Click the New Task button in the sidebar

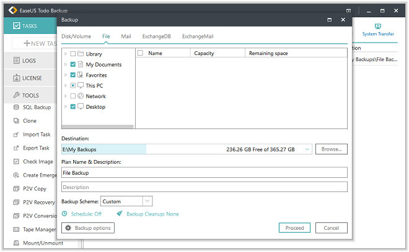(35, 43)
